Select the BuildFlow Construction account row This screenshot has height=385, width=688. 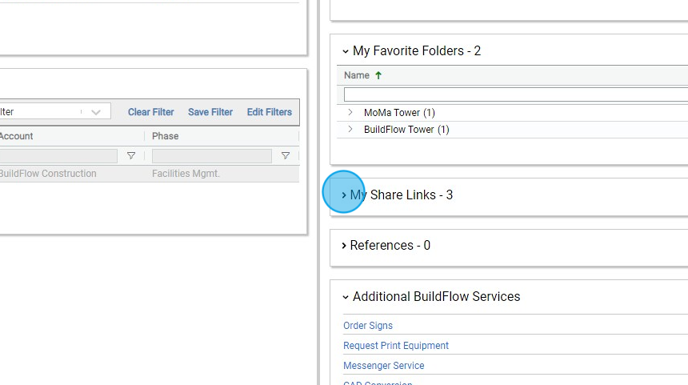click(x=48, y=174)
